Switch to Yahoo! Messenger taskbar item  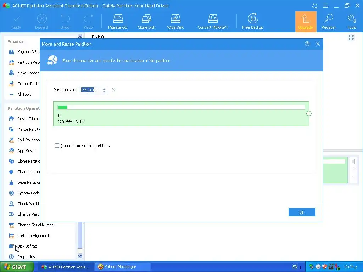[122, 267]
